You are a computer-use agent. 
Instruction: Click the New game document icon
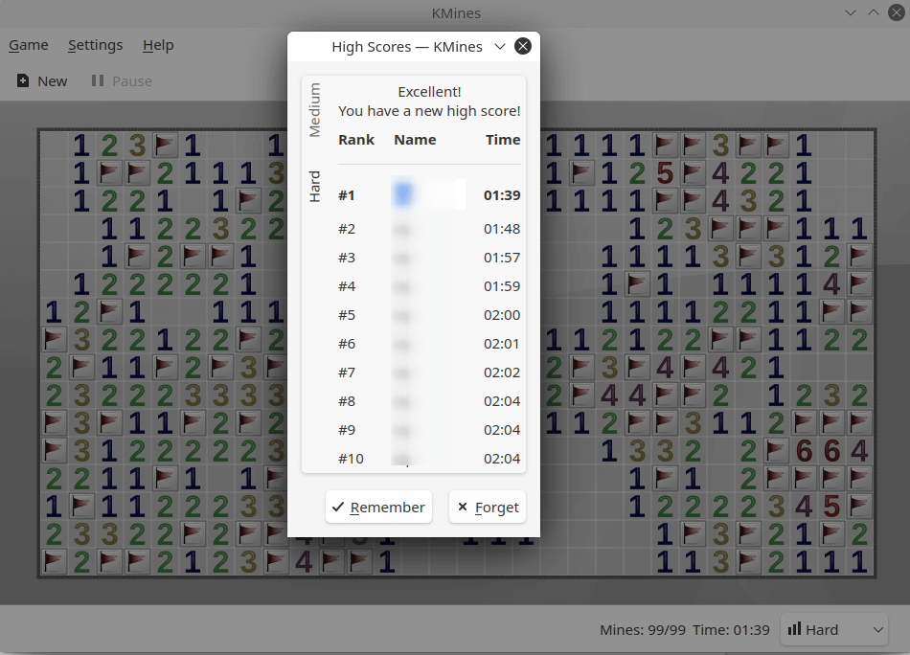pyautogui.click(x=23, y=80)
